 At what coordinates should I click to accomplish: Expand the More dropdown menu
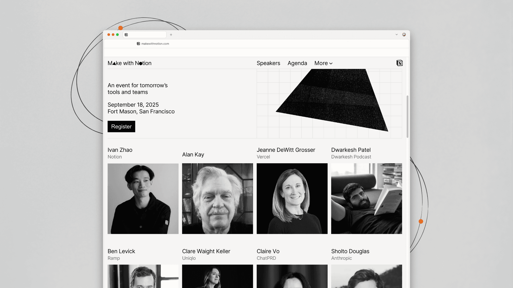pyautogui.click(x=323, y=63)
